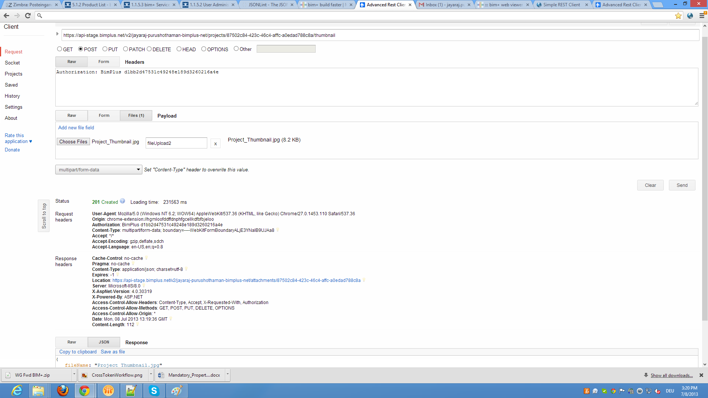Click the Action Center flag tray icon
Image resolution: width=708 pixels, height=398 pixels.
pyautogui.click(x=622, y=391)
